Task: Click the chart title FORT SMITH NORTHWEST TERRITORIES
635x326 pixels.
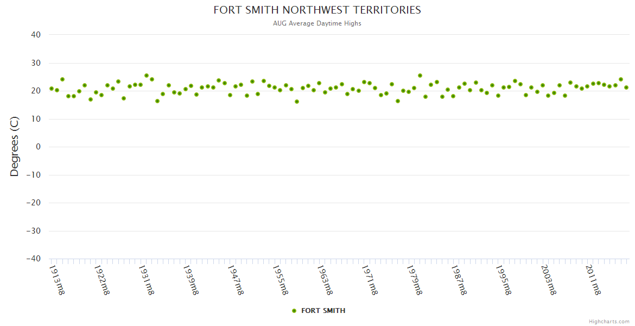Action: point(317,10)
